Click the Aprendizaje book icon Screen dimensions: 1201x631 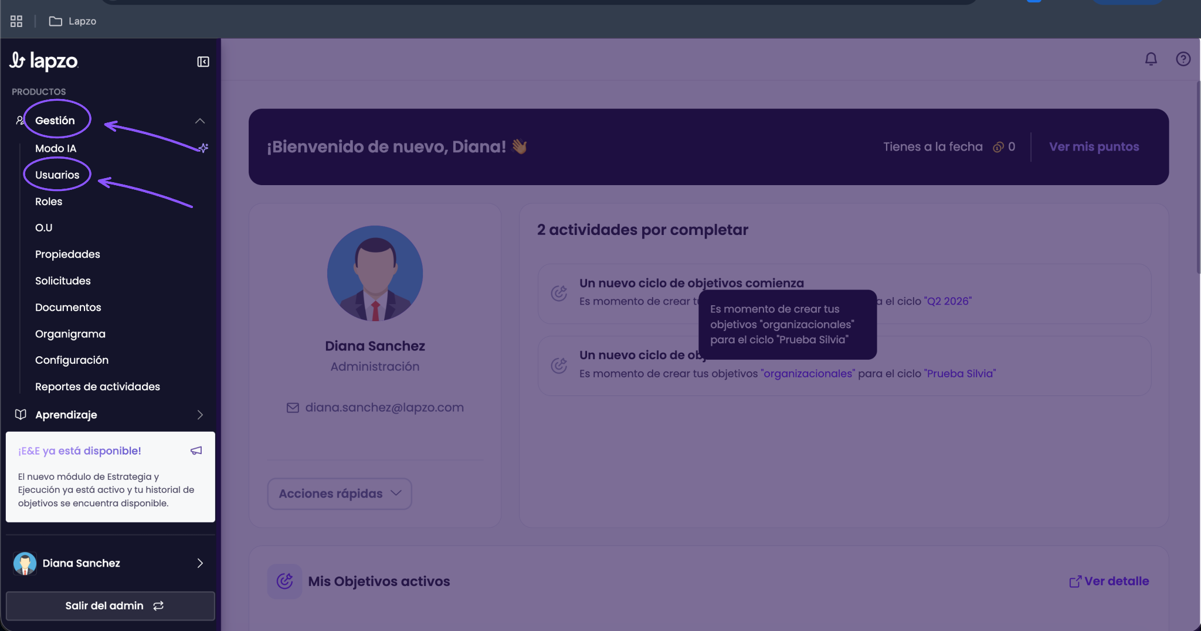(x=21, y=414)
